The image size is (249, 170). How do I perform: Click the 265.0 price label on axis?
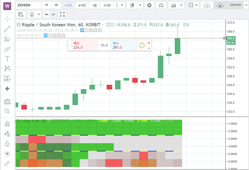pos(231,38)
